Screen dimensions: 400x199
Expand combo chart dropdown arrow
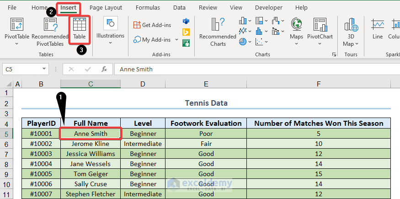pos(283,32)
